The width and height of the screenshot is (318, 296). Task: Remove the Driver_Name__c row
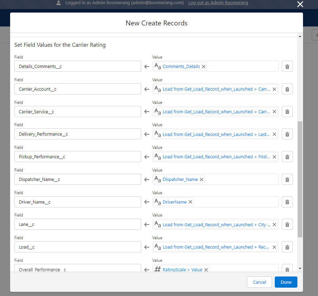tap(287, 202)
